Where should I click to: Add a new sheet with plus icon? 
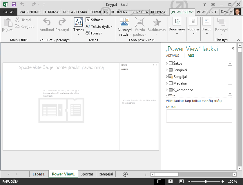click(125, 174)
